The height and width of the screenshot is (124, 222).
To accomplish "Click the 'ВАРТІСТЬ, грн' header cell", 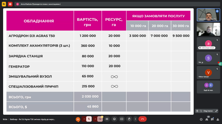I will click(88, 21).
